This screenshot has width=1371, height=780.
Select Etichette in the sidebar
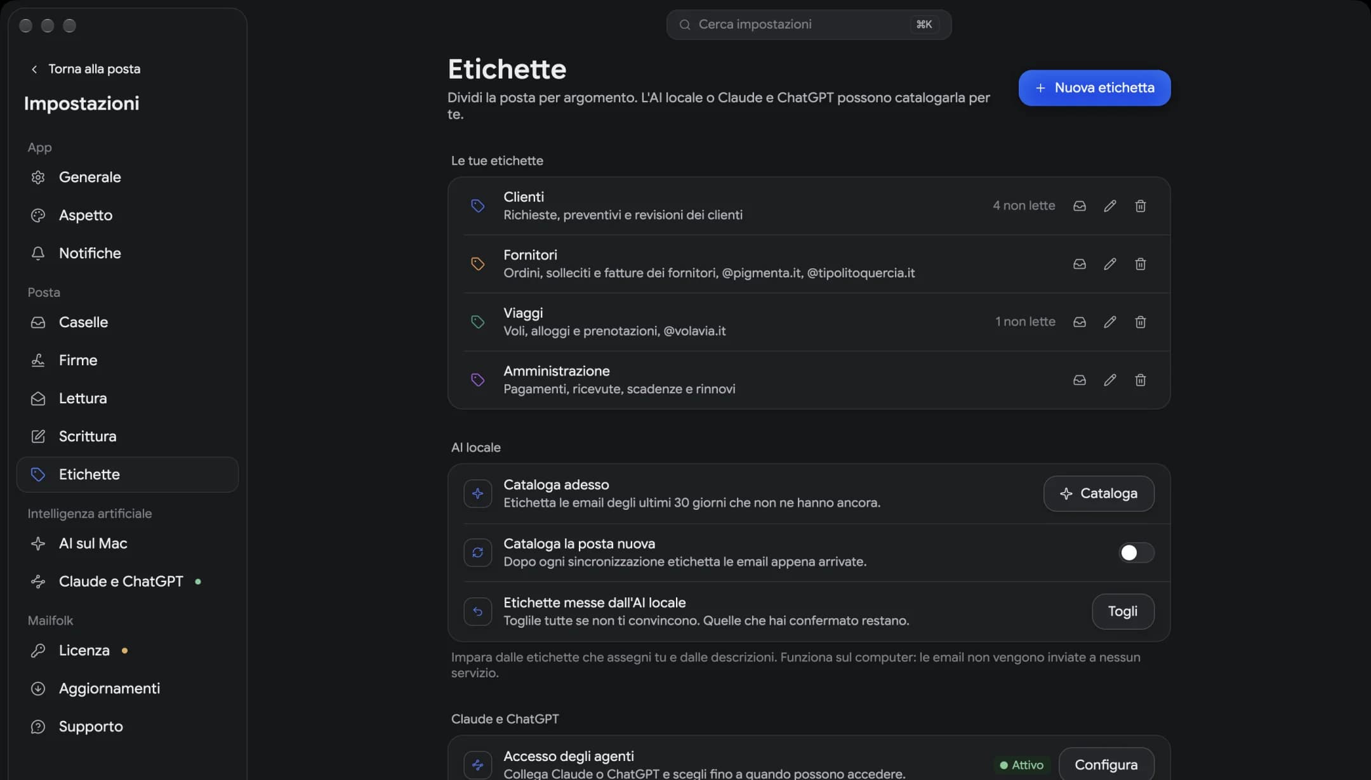[127, 474]
